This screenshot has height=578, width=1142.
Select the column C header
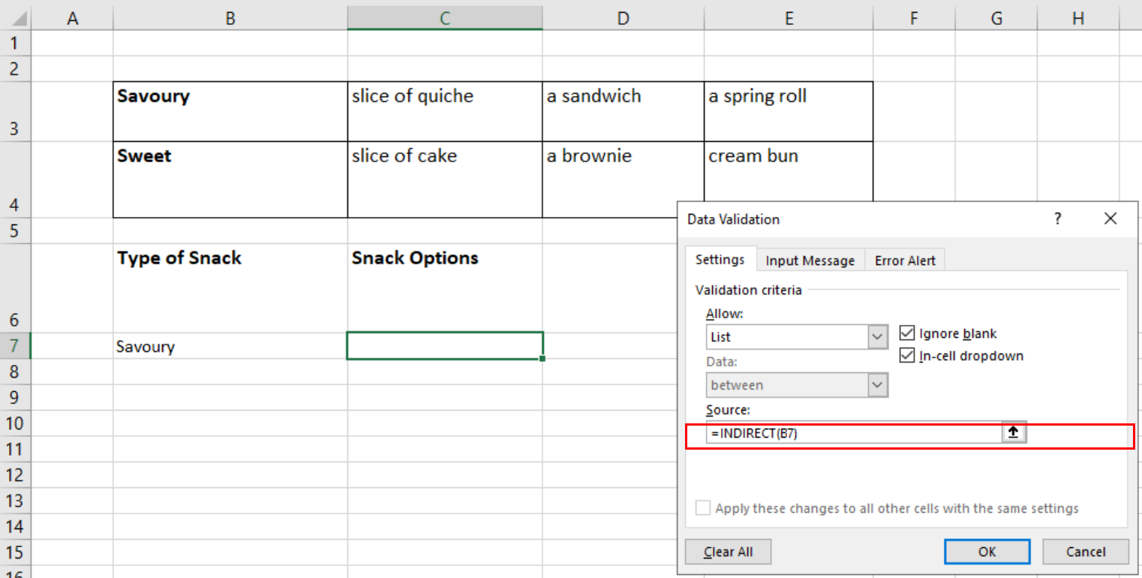(445, 19)
